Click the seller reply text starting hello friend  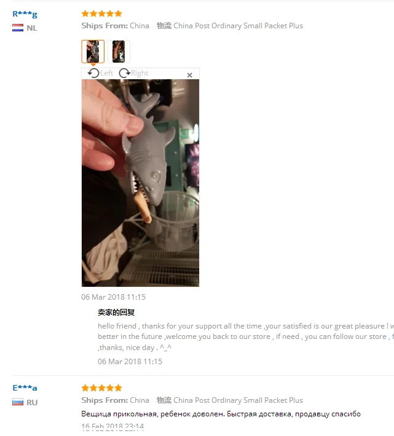tap(246, 337)
